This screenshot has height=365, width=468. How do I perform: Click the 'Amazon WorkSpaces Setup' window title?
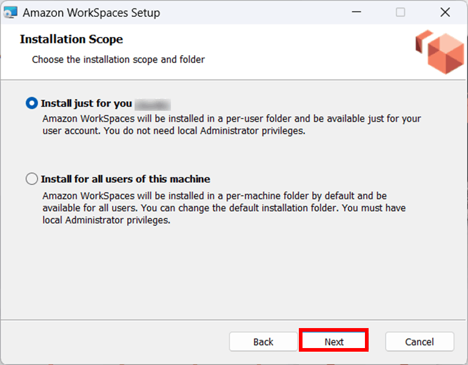pyautogui.click(x=92, y=13)
